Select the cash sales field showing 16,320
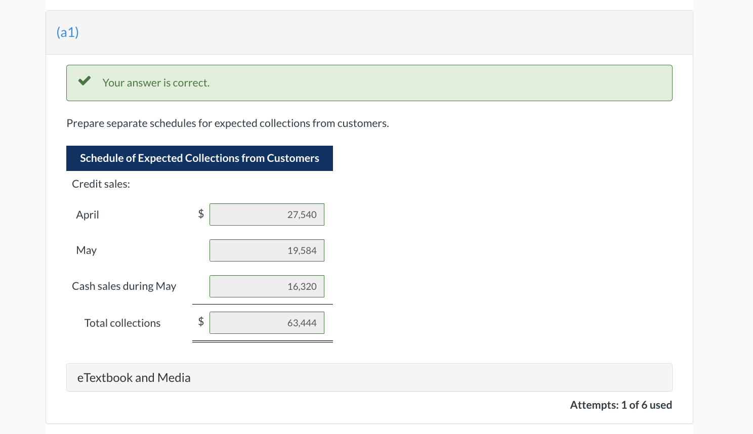This screenshot has width=753, height=434. pyautogui.click(x=267, y=286)
